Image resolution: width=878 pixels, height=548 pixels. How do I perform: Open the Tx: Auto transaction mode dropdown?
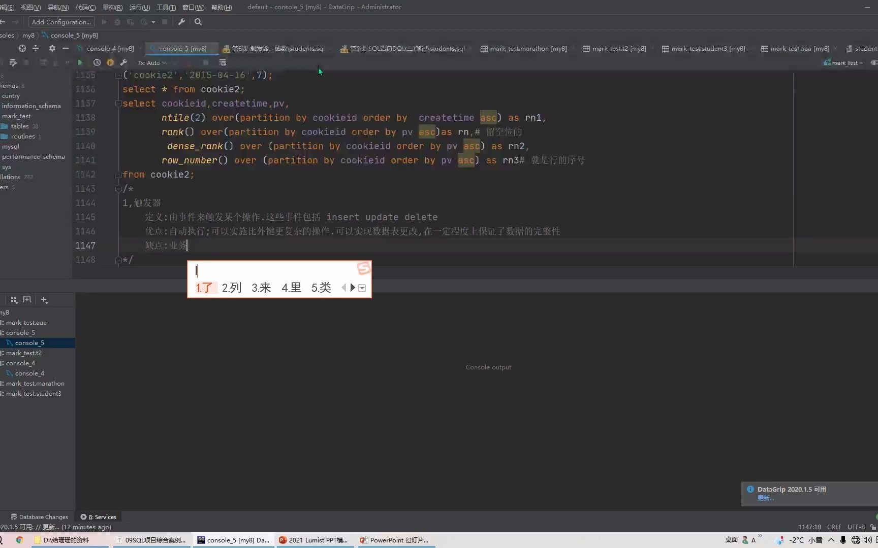152,62
